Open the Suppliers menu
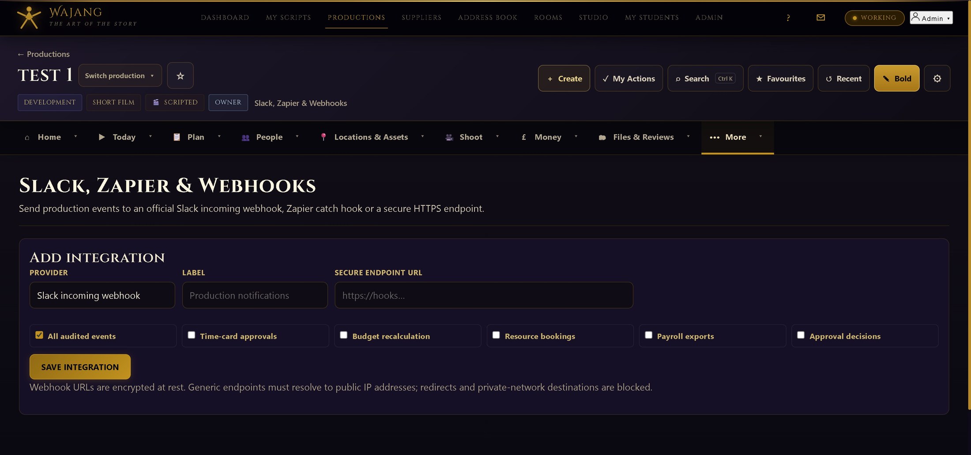Viewport: 971px width, 455px height. pos(422,18)
